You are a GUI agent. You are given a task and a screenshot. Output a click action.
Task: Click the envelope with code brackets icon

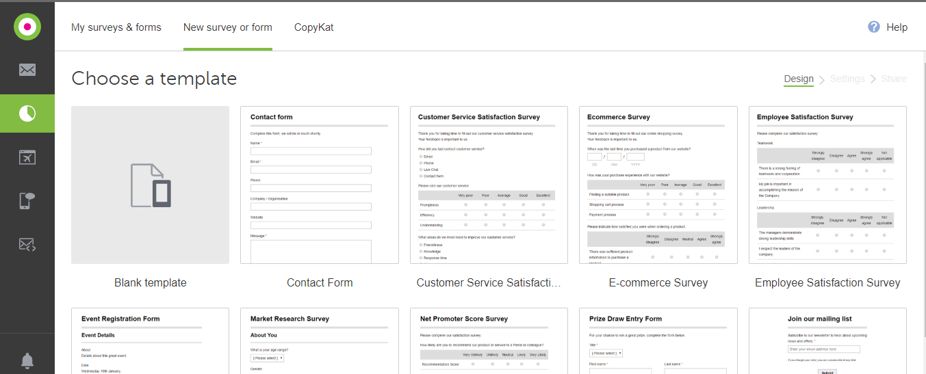(x=27, y=245)
